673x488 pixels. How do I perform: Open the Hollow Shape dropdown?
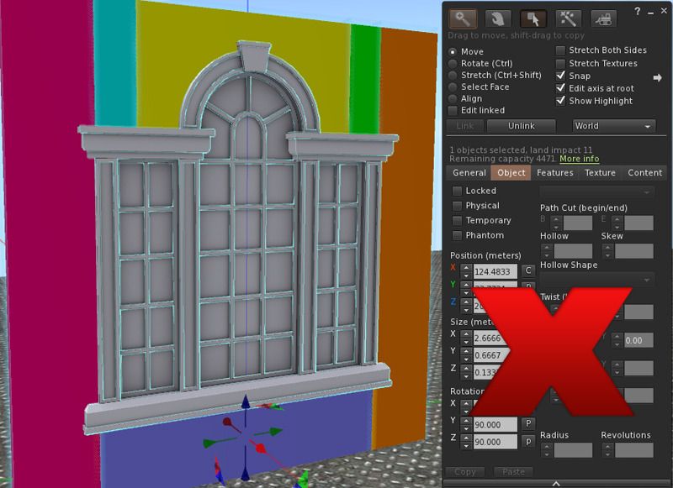point(597,280)
